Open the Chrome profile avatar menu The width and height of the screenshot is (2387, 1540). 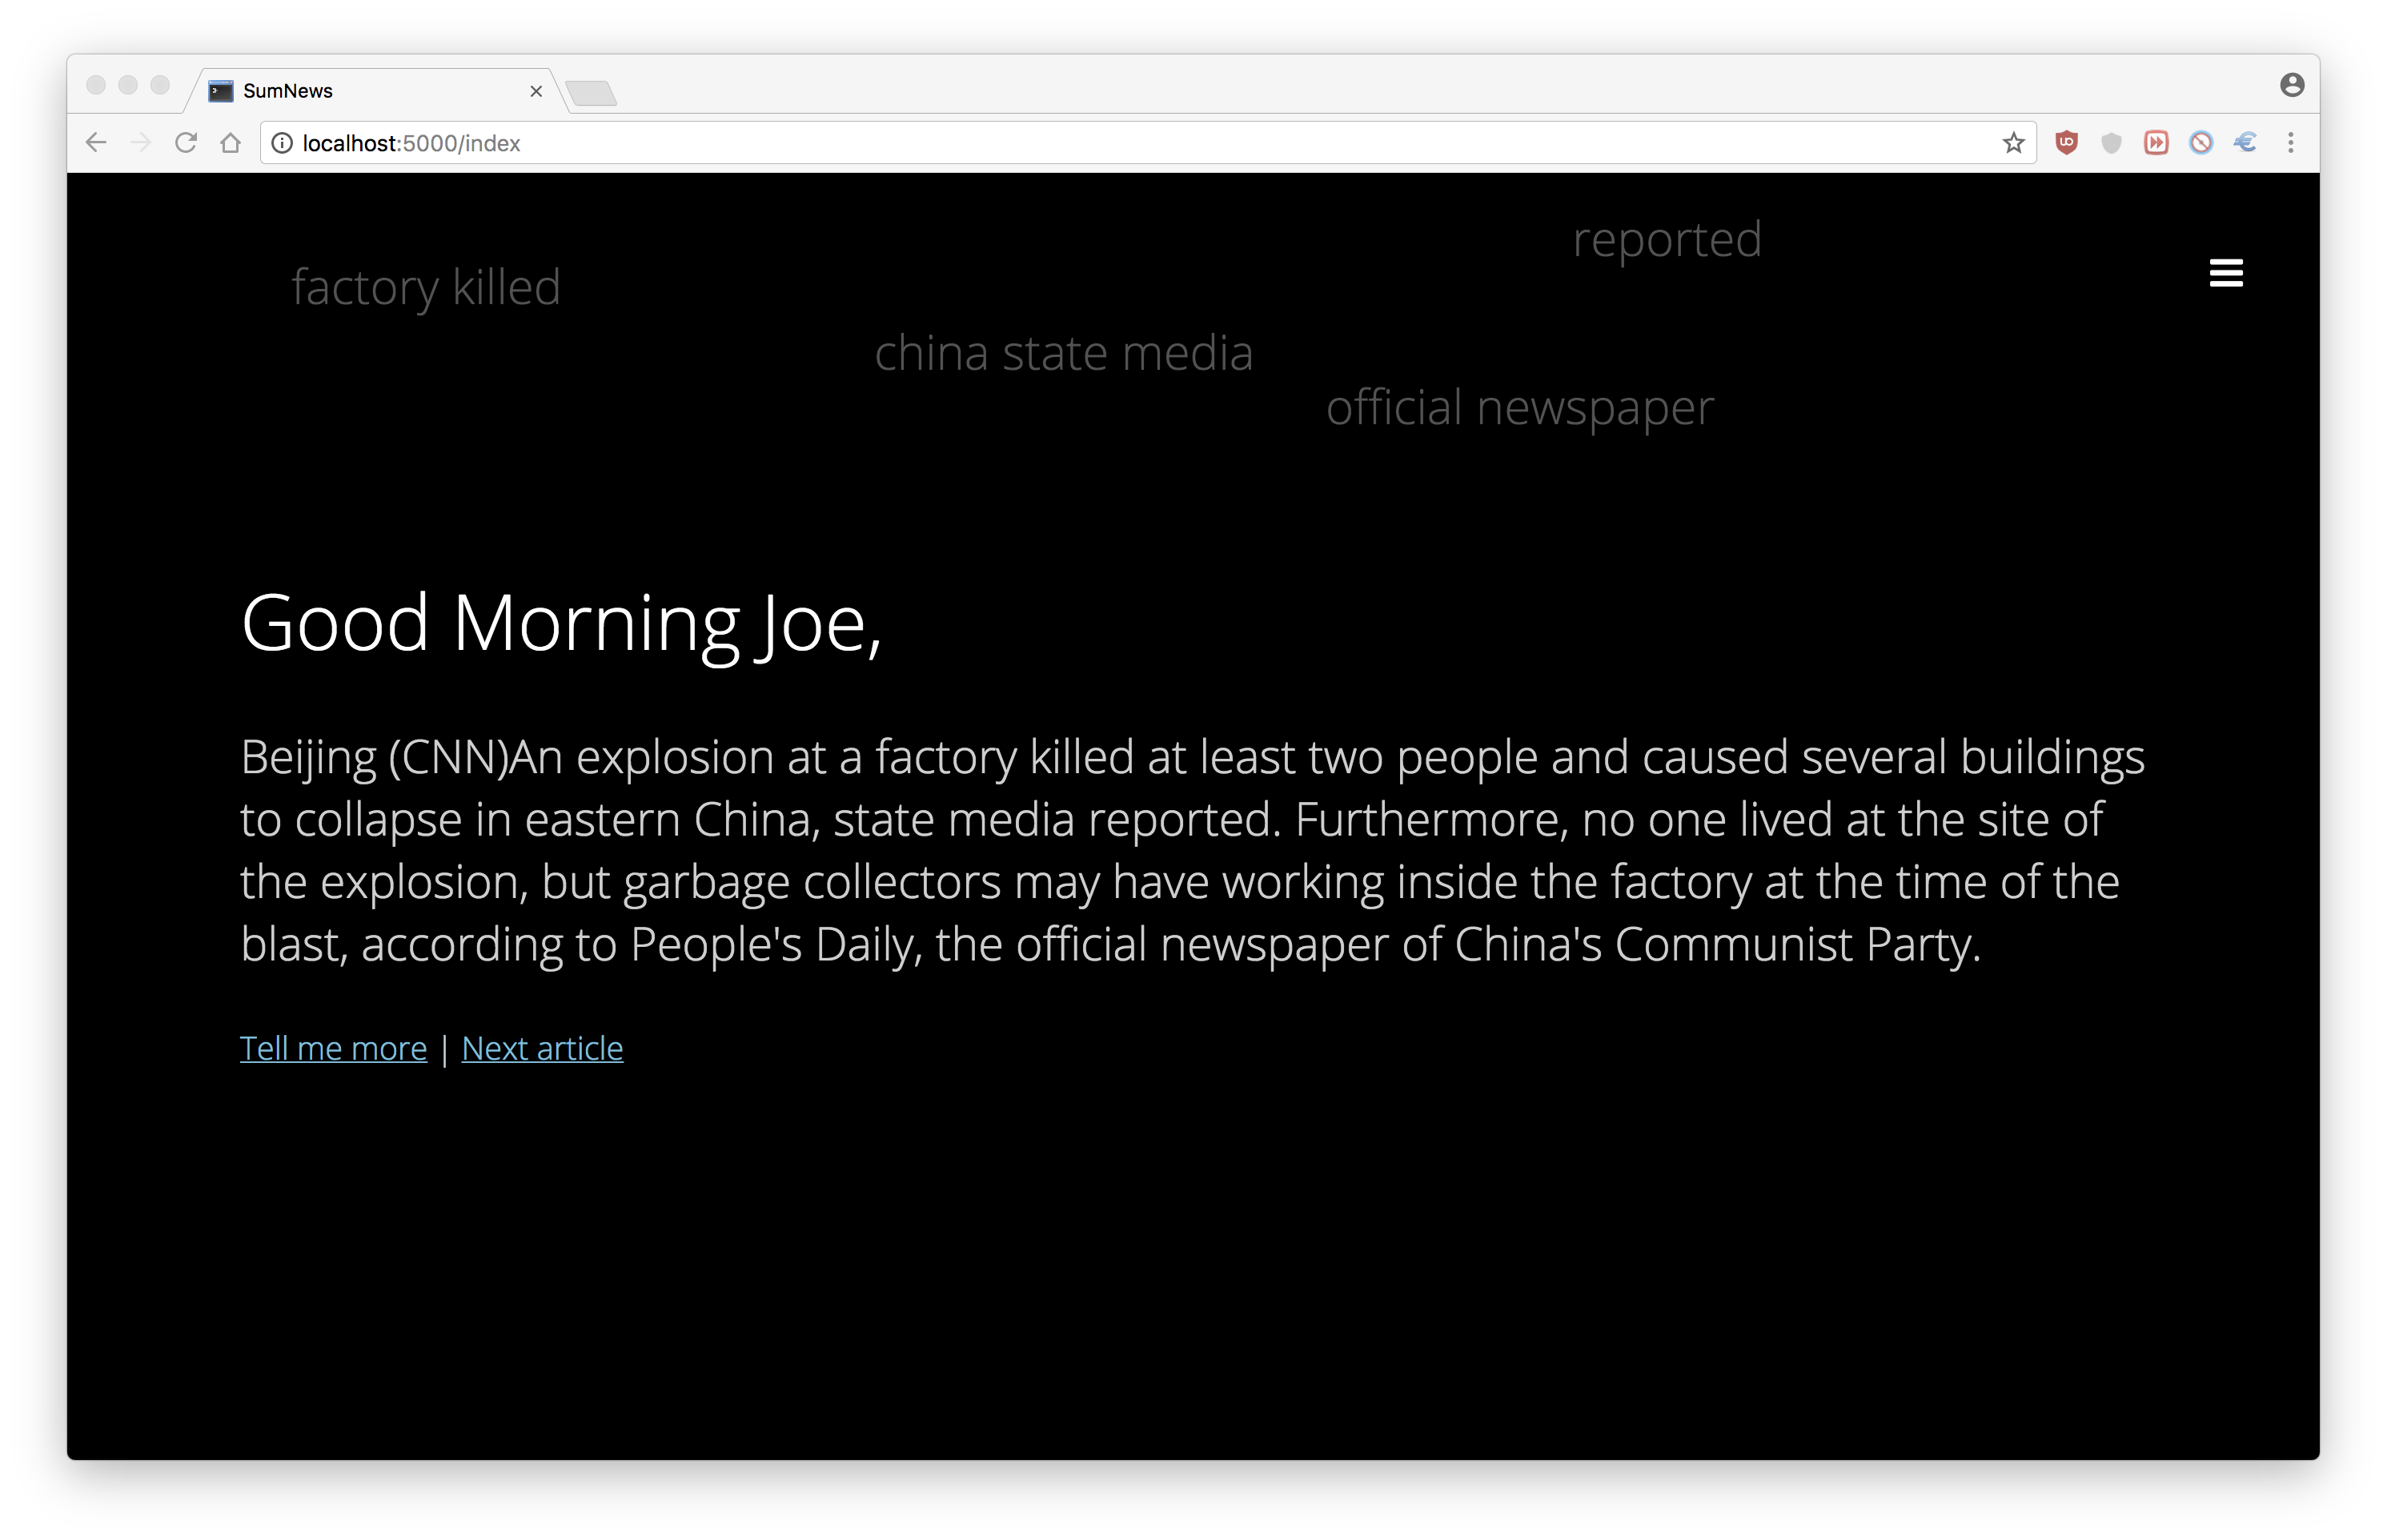pyautogui.click(x=2292, y=85)
